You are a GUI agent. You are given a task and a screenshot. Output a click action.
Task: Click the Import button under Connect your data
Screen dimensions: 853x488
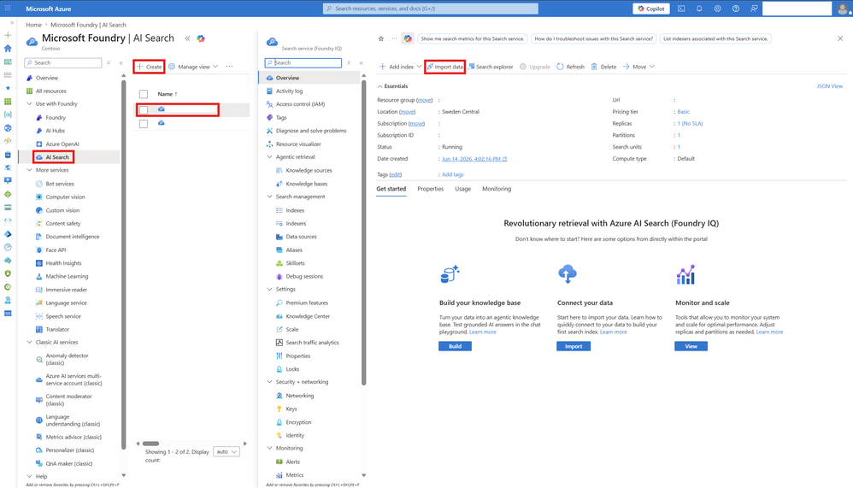pyautogui.click(x=574, y=346)
